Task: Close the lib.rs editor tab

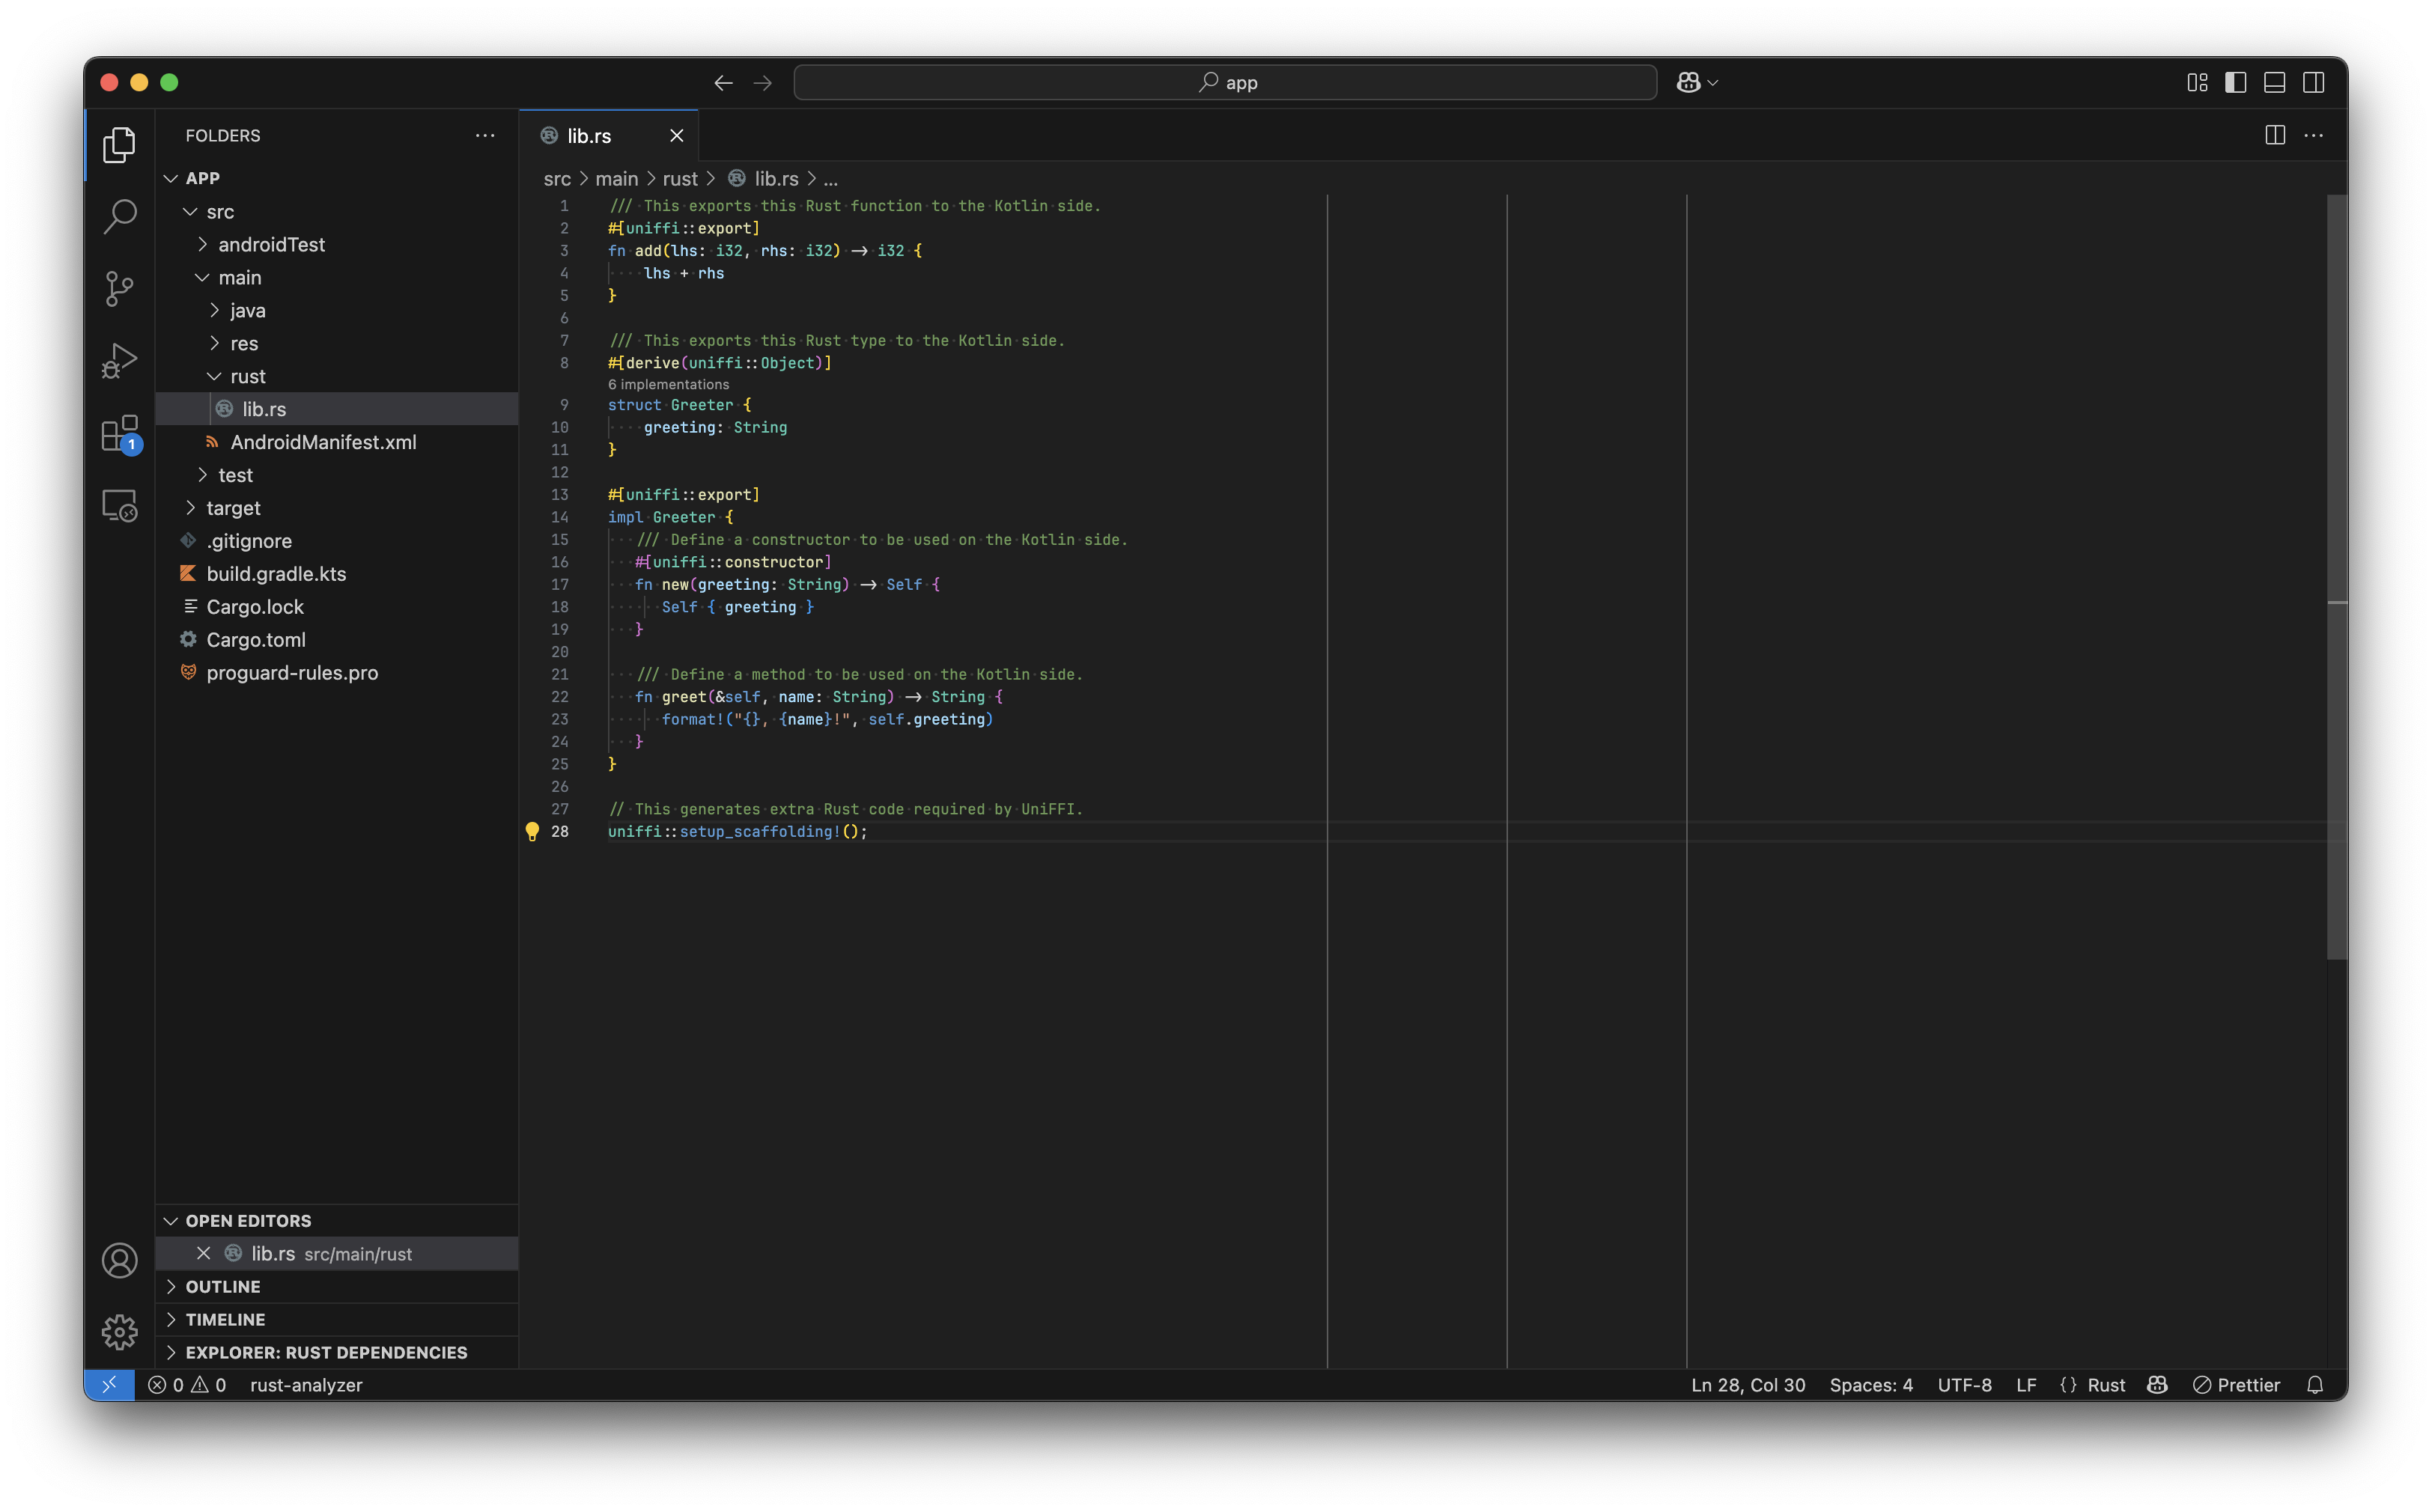Action: tap(678, 136)
